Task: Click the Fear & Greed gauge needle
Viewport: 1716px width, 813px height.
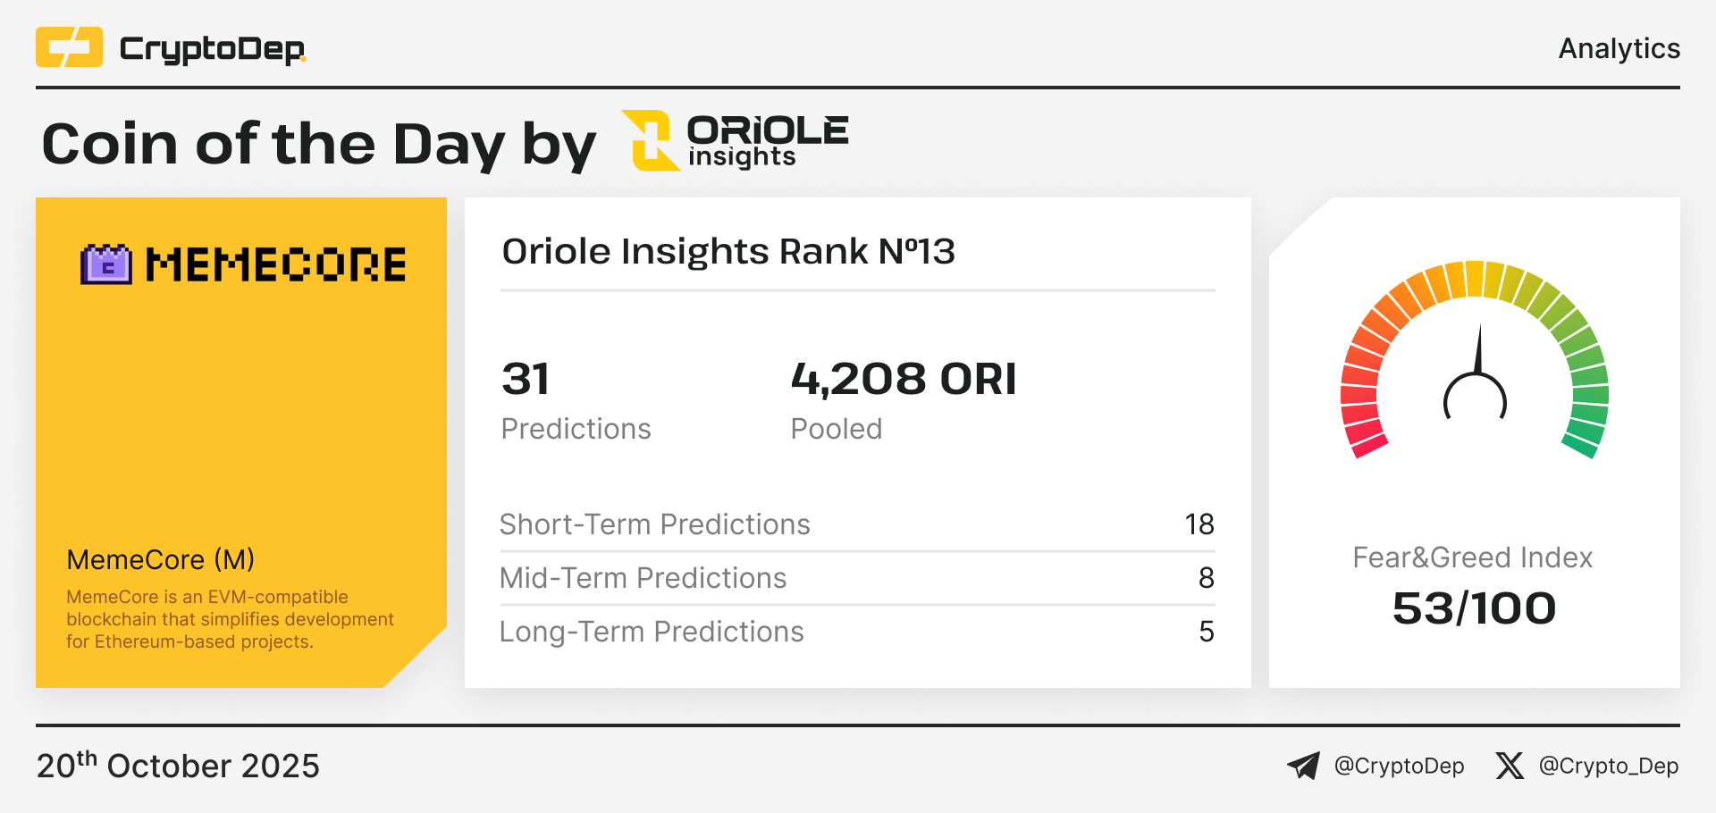Action: (x=1478, y=353)
